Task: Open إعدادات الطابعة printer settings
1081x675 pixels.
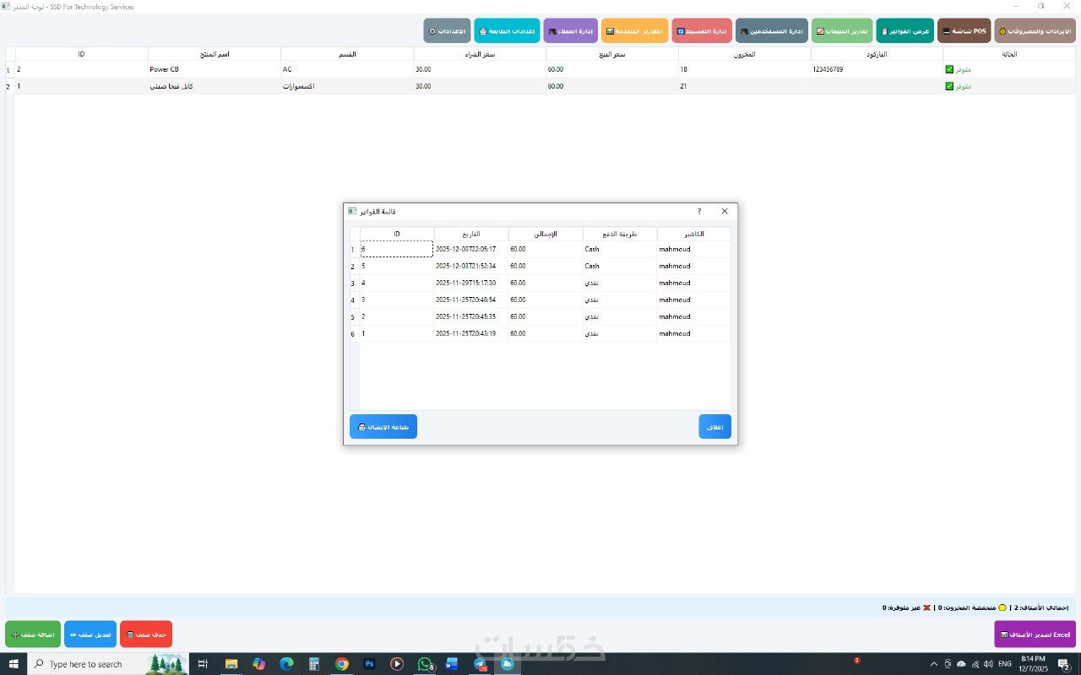Action: (507, 31)
